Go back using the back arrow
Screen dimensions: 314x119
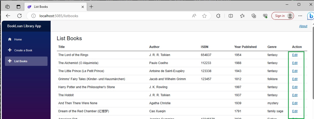click(8, 16)
